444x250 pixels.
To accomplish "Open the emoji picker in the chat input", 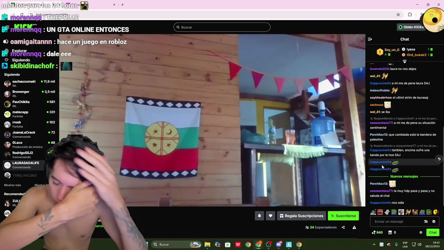I will (x=434, y=222).
